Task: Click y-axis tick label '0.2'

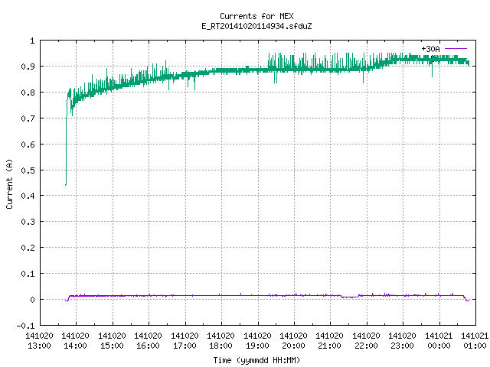Action: (x=28, y=248)
